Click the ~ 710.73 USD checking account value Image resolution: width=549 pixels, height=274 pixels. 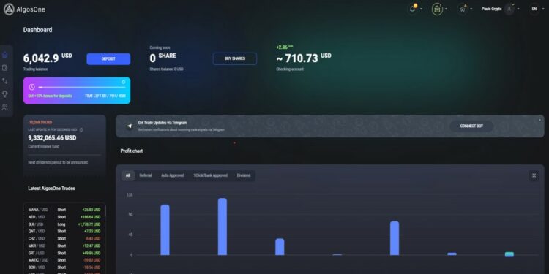(304, 58)
